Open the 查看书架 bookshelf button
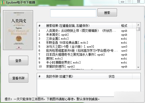145x103 pixels. (x=18, y=78)
